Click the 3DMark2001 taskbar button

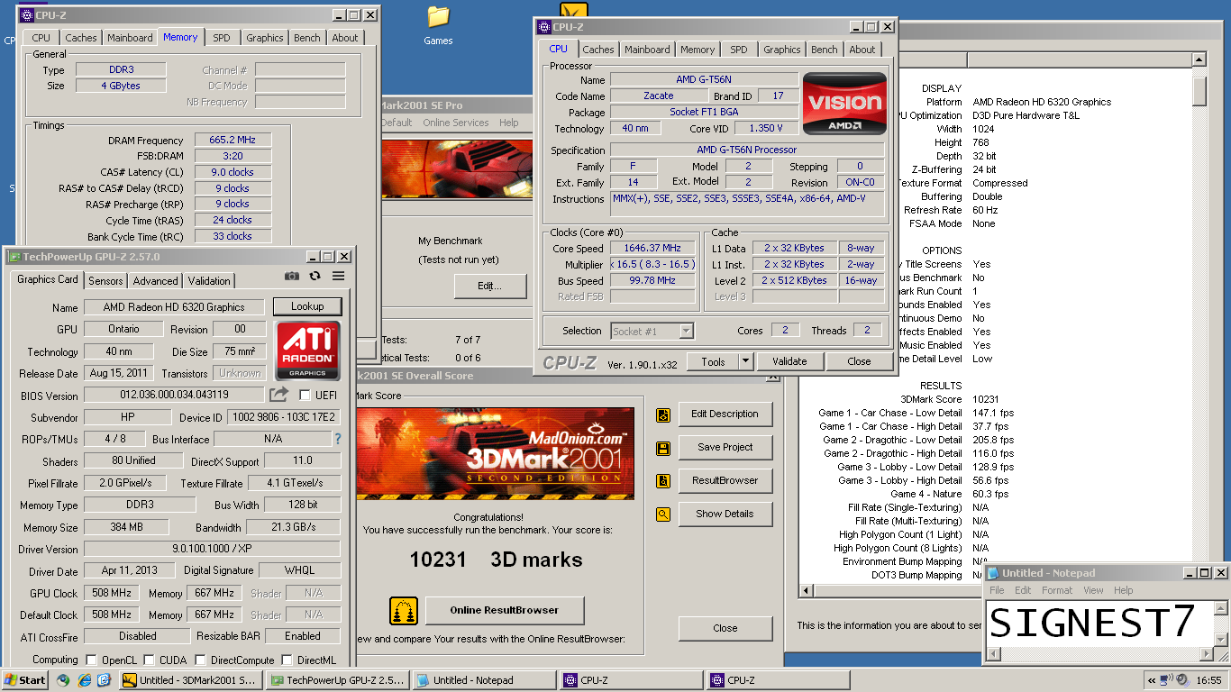tap(190, 680)
